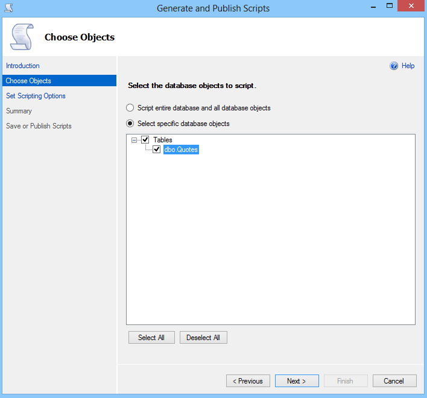Proceed with the Next button
Image resolution: width=427 pixels, height=398 pixels.
(297, 381)
